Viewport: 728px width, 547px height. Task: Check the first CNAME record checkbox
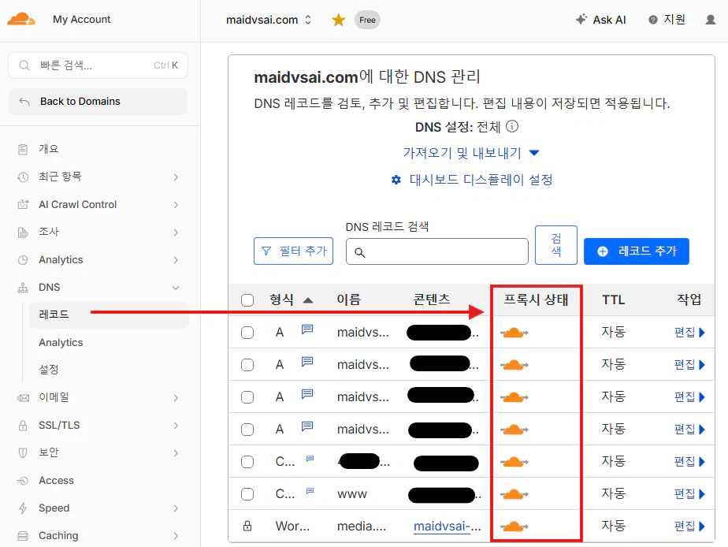point(247,462)
